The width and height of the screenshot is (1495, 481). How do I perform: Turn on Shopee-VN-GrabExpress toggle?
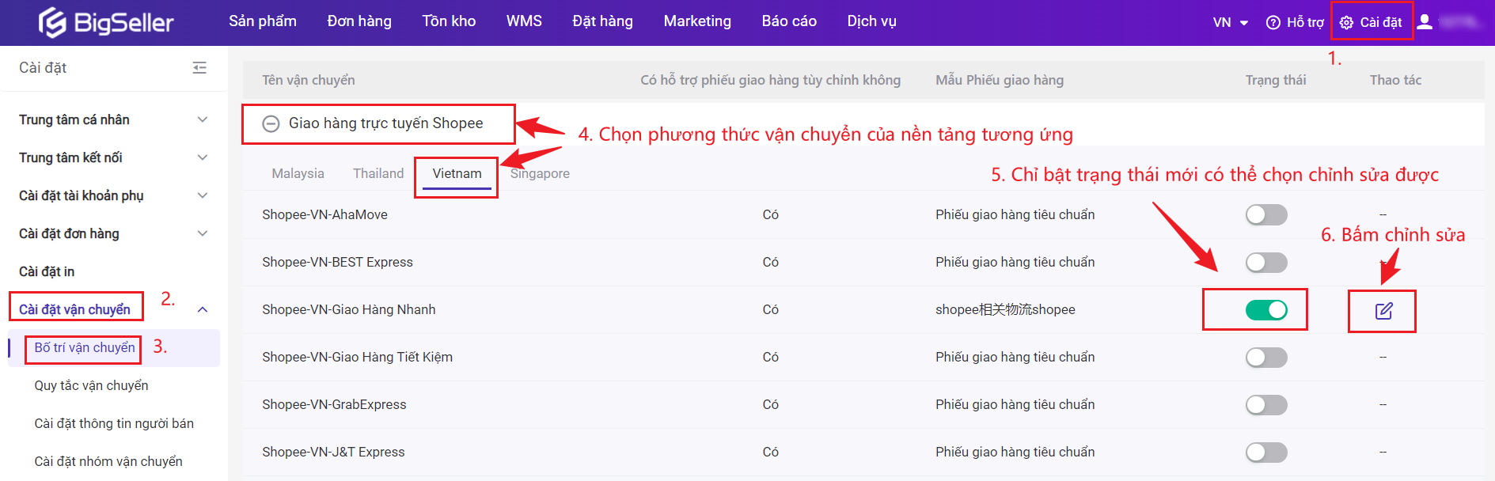1265,404
